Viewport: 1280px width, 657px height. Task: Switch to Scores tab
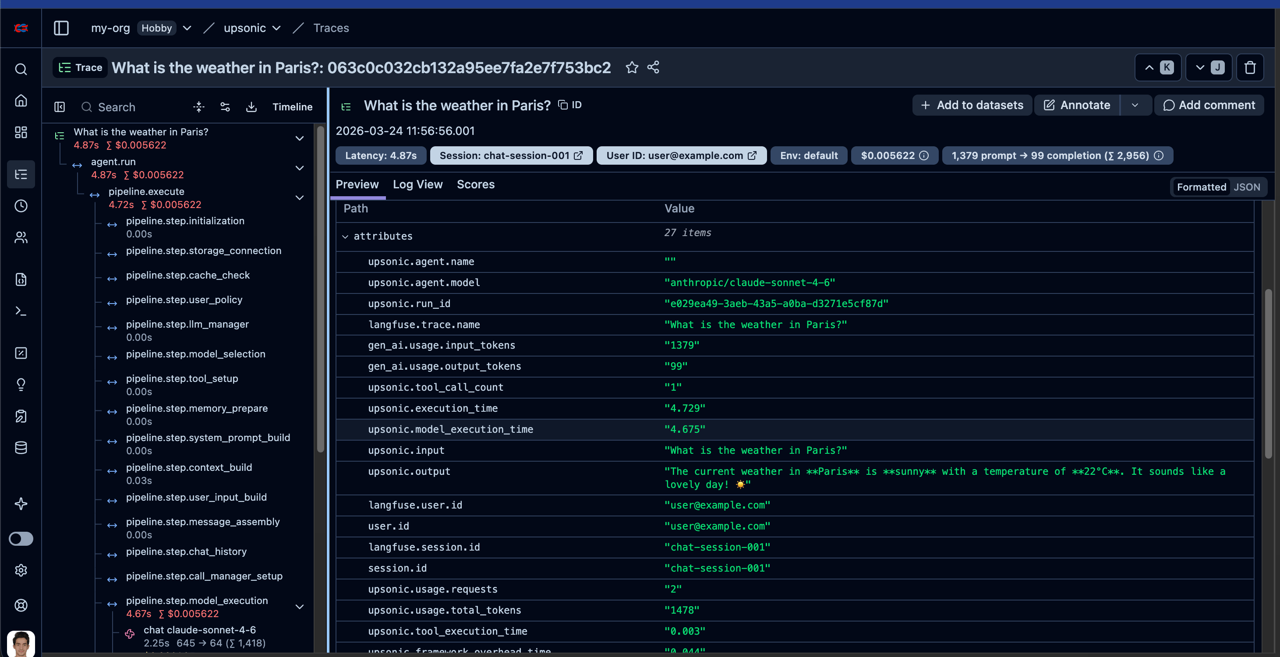476,184
